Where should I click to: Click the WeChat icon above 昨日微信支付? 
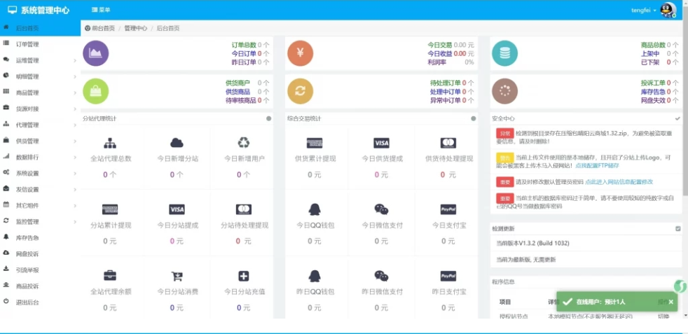(381, 276)
